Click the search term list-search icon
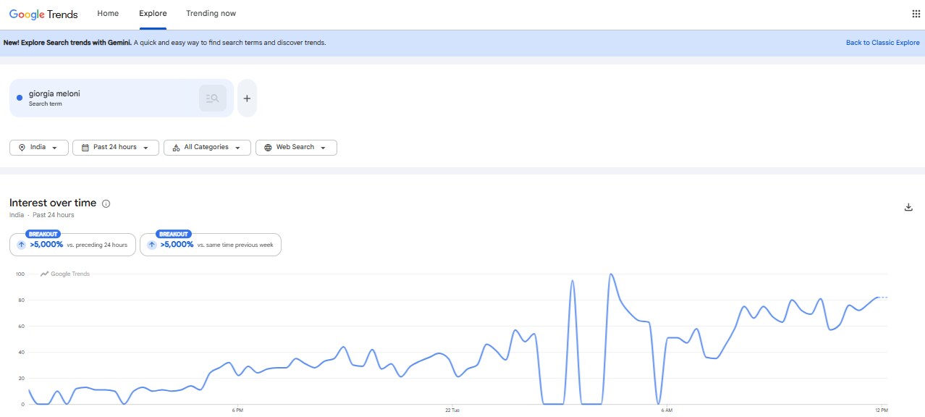Image resolution: width=925 pixels, height=417 pixels. coord(213,98)
